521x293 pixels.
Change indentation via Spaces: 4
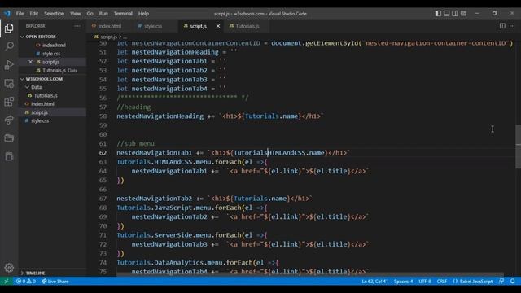click(x=404, y=282)
